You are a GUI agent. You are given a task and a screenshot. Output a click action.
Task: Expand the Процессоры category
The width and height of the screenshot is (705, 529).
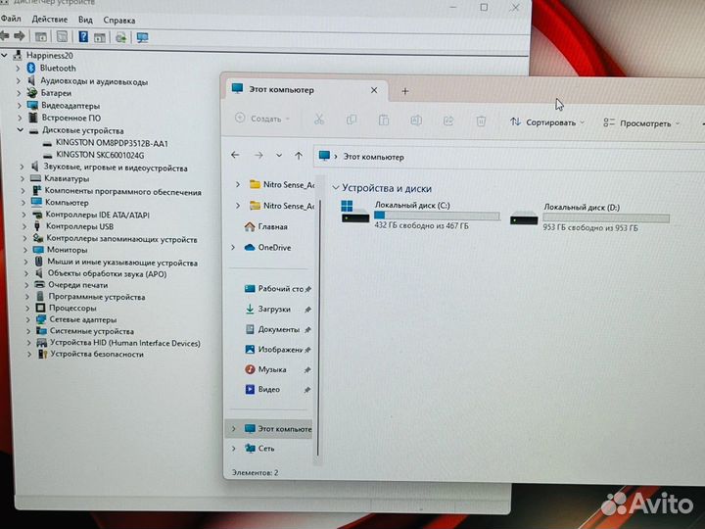27,309
